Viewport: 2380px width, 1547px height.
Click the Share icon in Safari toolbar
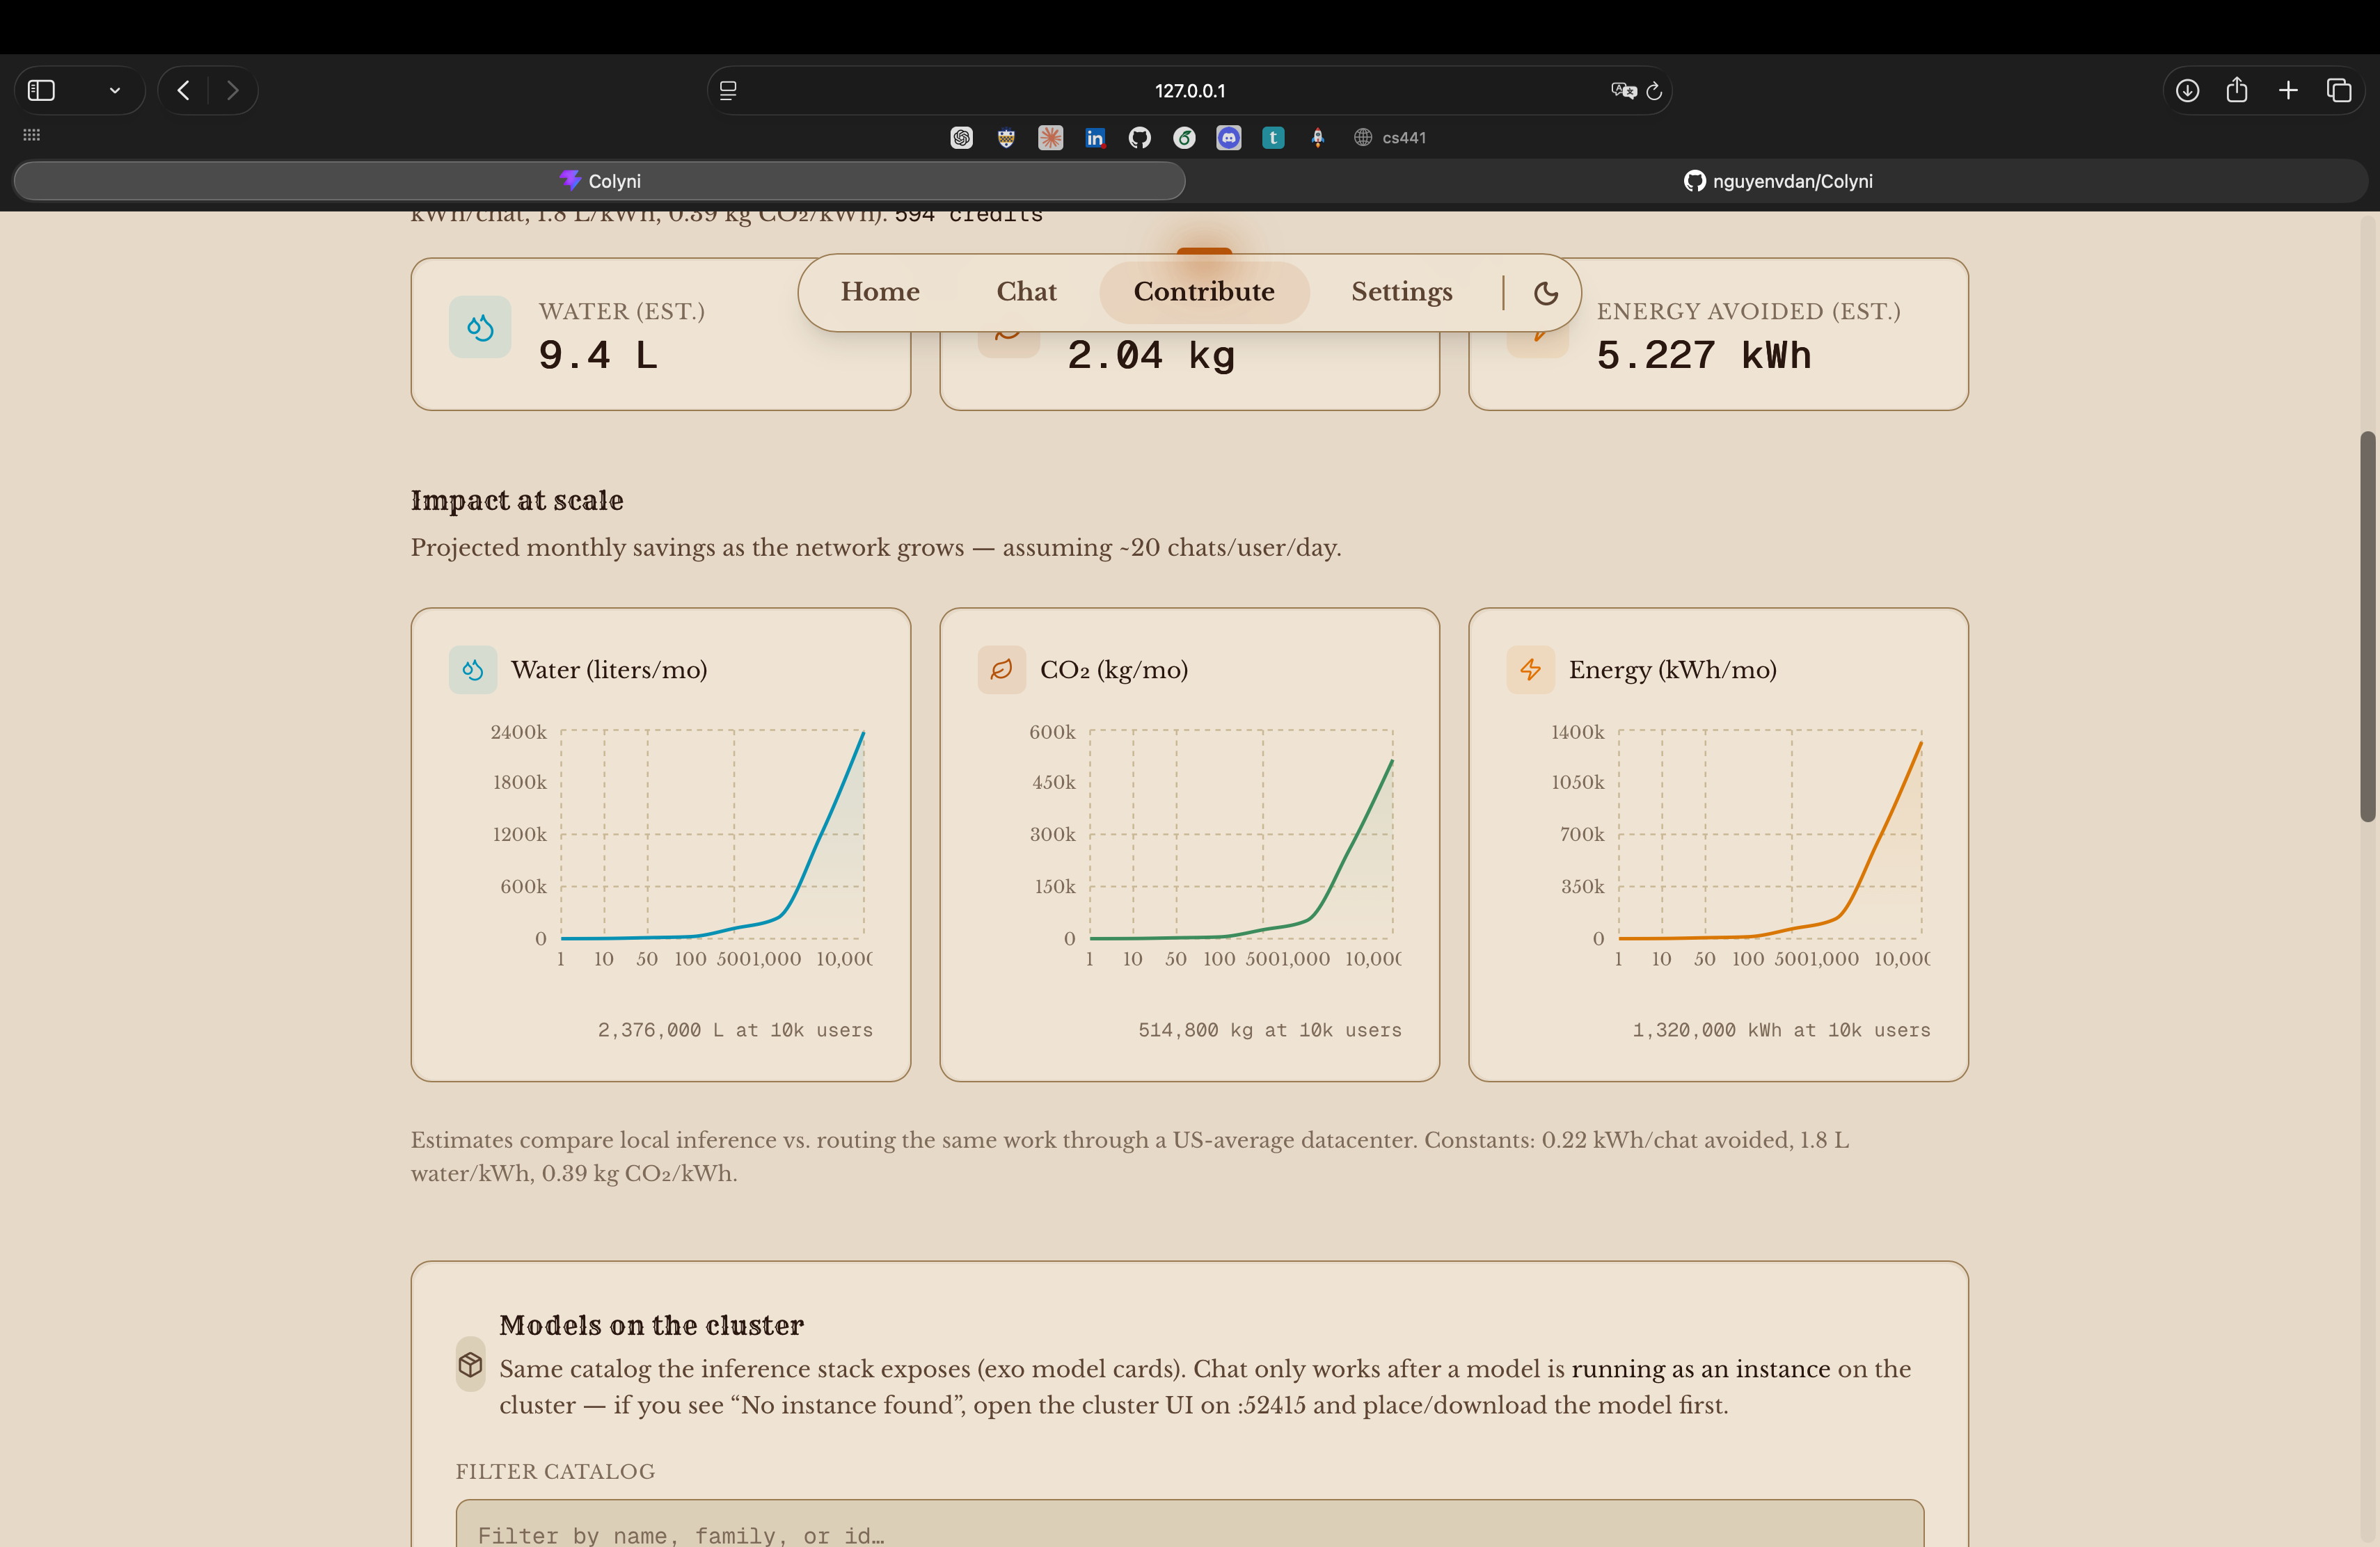(x=2237, y=91)
